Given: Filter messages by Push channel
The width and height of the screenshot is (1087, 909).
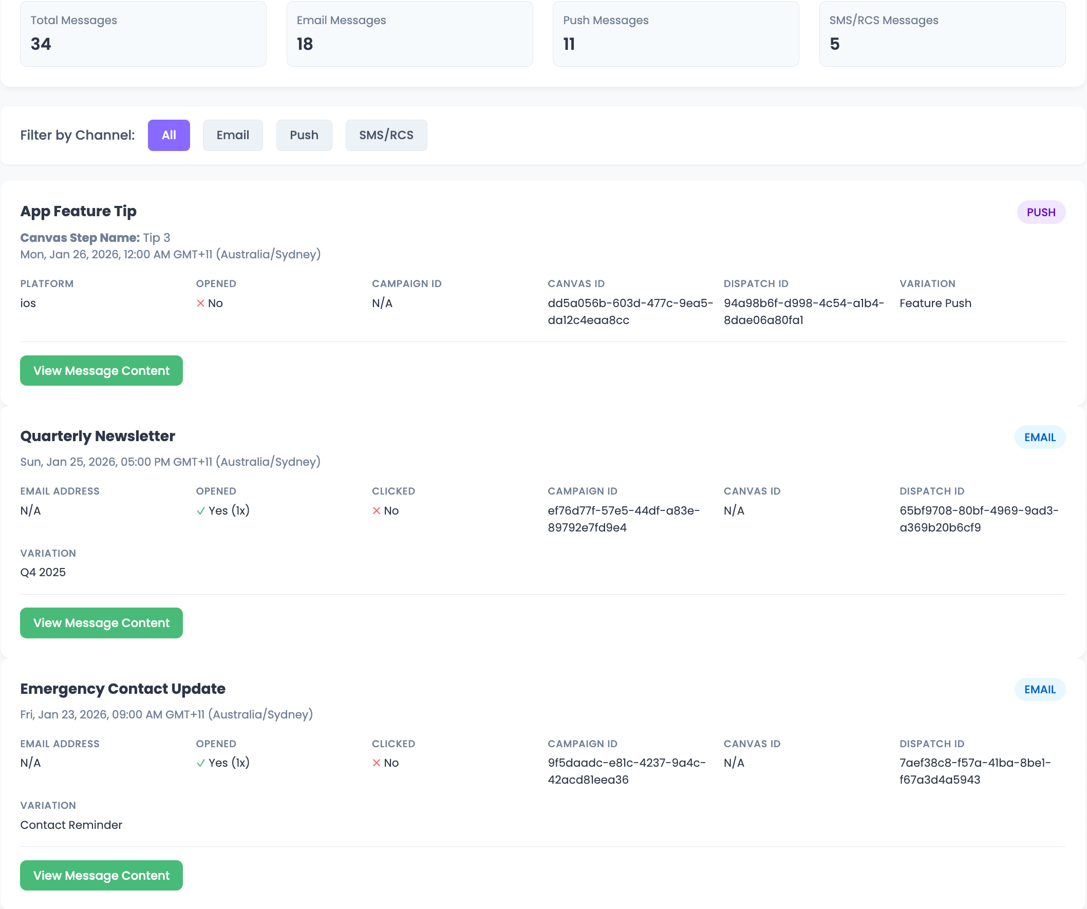Looking at the screenshot, I should click(x=304, y=135).
